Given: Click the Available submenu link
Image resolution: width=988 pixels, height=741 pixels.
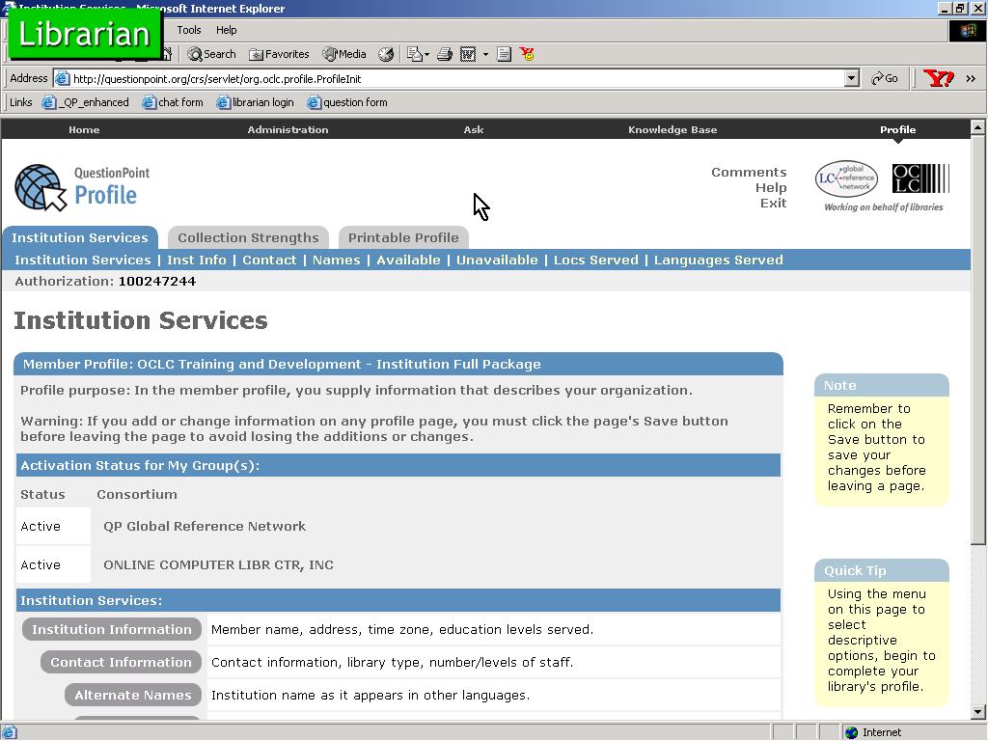Looking at the screenshot, I should point(408,260).
